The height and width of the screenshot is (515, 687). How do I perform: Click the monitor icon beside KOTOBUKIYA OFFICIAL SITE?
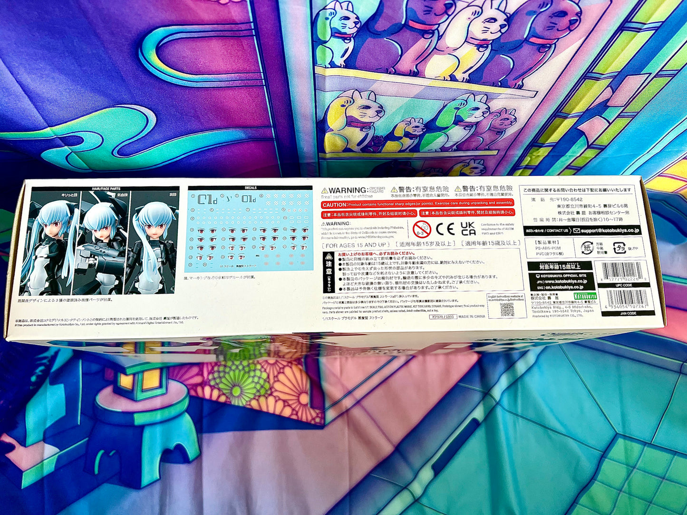(x=538, y=276)
